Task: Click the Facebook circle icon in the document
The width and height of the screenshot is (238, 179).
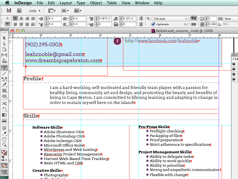Action: click(117, 41)
